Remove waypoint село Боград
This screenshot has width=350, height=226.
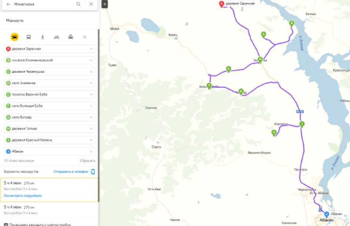click(x=91, y=117)
